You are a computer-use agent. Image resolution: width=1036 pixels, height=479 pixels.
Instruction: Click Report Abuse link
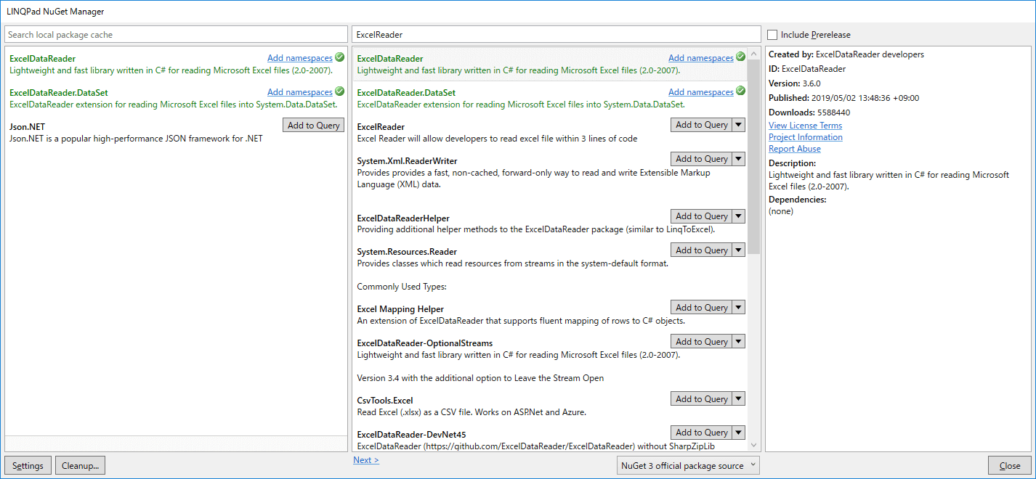(x=795, y=149)
